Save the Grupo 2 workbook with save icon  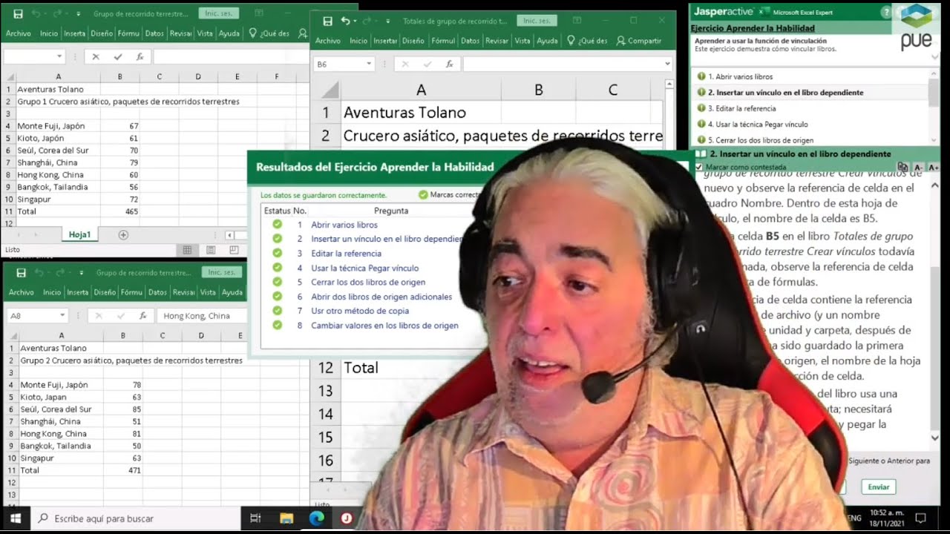coord(21,273)
